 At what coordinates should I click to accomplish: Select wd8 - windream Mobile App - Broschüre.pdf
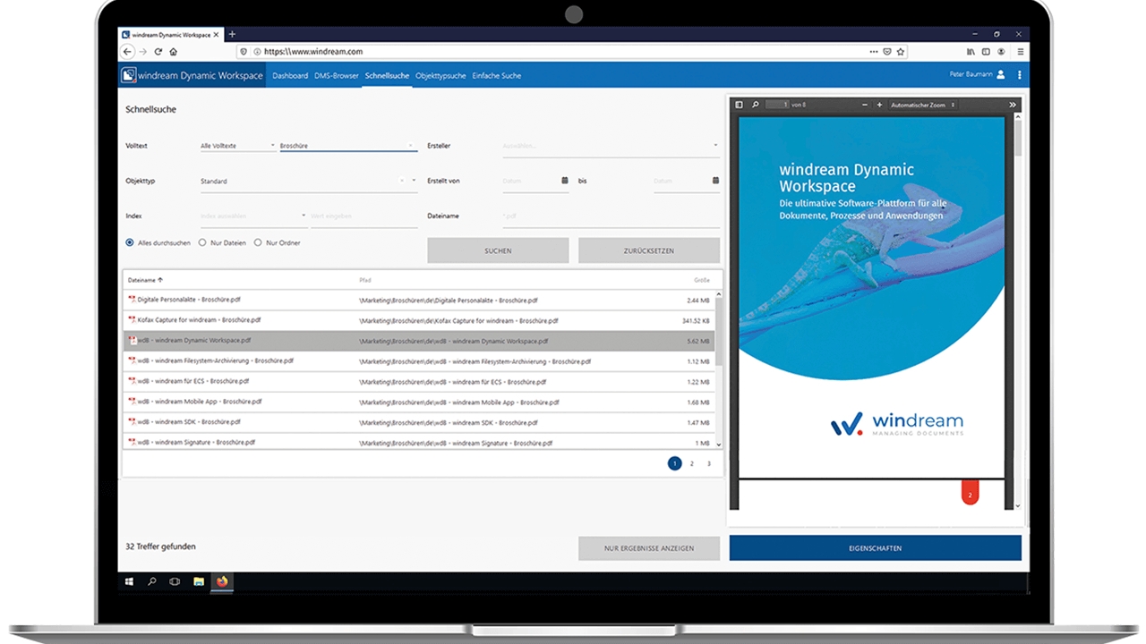(419, 402)
